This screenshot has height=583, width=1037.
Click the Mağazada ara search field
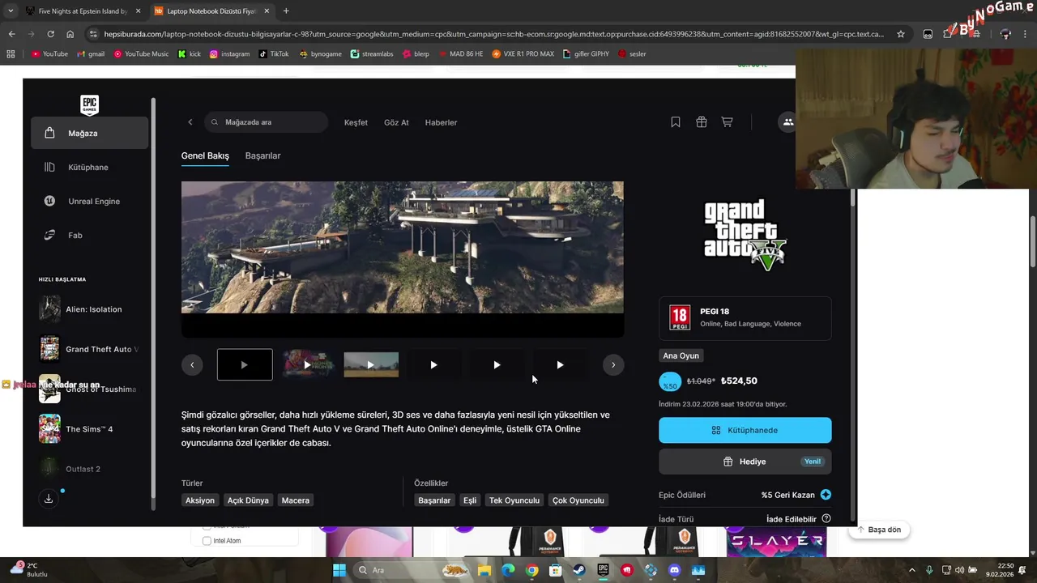(x=266, y=122)
